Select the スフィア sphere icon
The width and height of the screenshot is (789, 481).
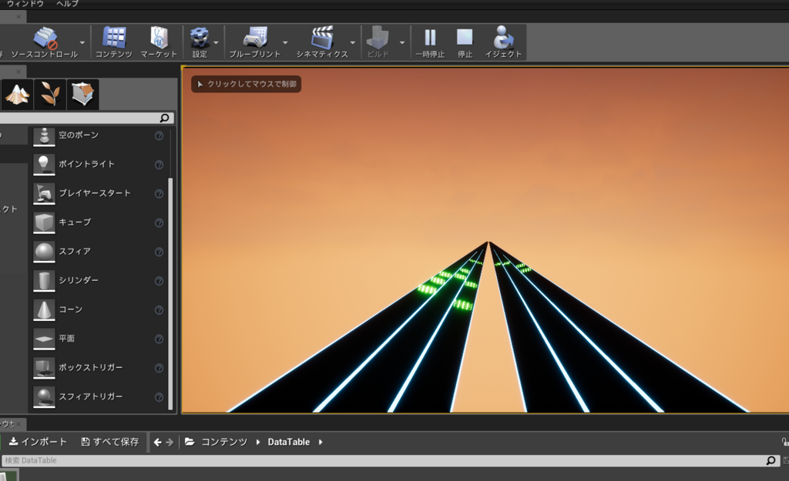coord(44,252)
